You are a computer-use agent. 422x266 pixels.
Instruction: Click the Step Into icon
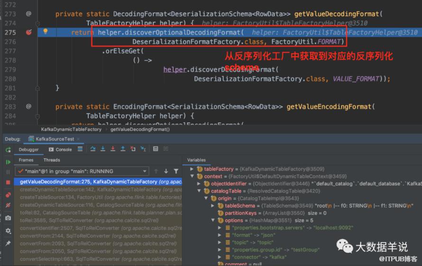pyautogui.click(x=103, y=149)
